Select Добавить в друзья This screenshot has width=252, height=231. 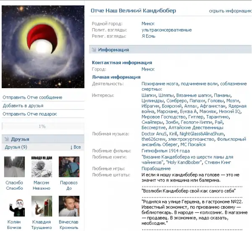(x=23, y=106)
